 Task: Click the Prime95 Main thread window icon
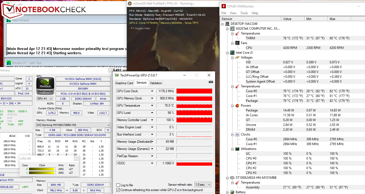[x=9, y=20]
